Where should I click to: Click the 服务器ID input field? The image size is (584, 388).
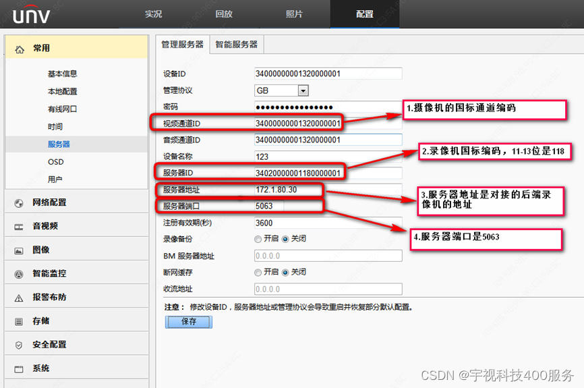click(328, 173)
